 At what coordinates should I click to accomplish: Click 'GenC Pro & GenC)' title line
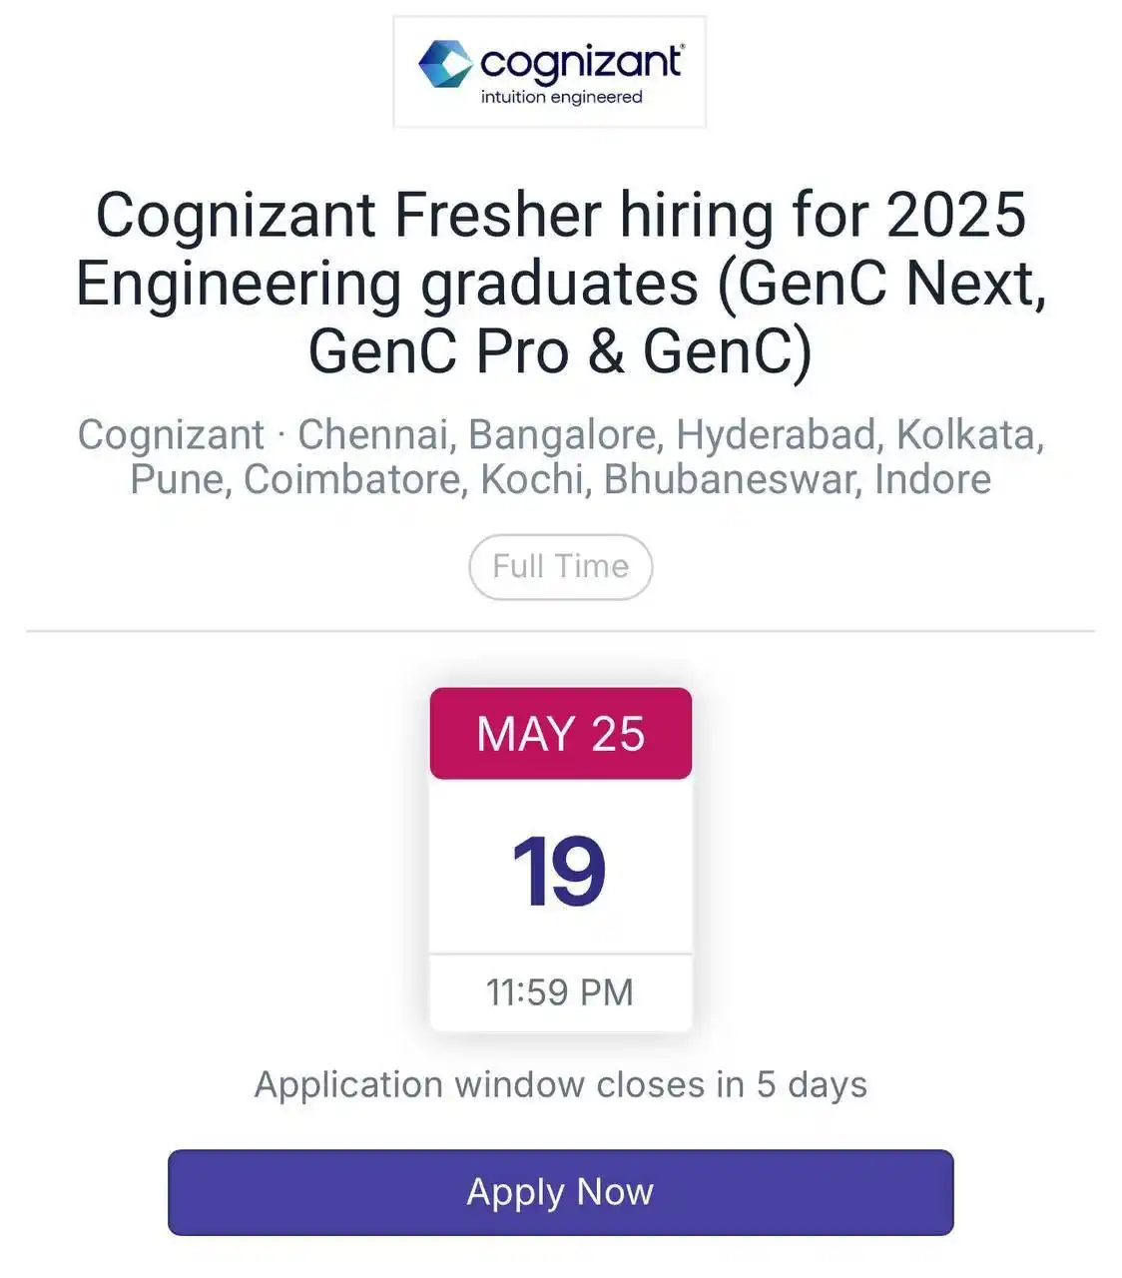click(560, 351)
